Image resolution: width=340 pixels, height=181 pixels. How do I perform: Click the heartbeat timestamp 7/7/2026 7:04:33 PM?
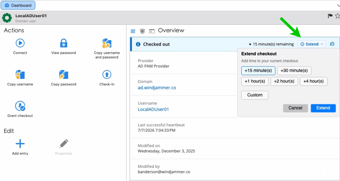(156, 130)
